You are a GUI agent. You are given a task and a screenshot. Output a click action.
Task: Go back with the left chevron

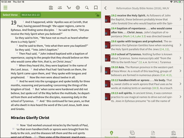click(106, 8)
